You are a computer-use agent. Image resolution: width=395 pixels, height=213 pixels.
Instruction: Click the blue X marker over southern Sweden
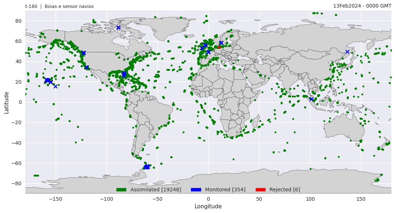(221, 43)
